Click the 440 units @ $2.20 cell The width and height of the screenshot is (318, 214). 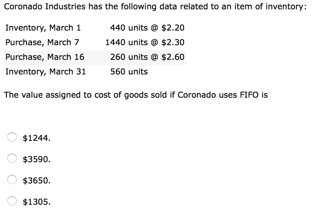[147, 28]
